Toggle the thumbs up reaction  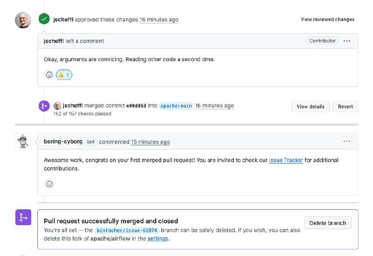click(64, 75)
